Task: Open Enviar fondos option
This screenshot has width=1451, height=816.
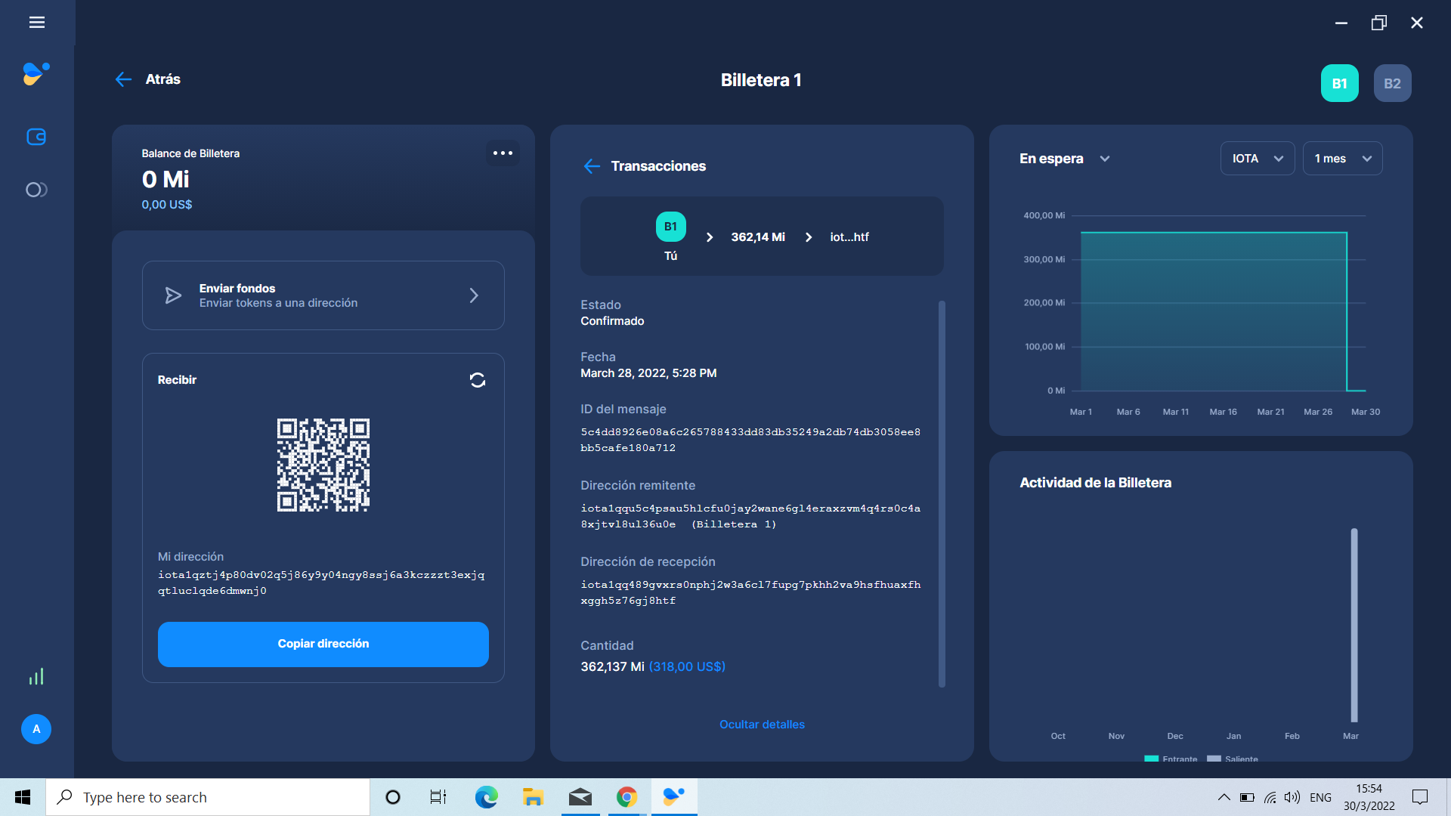Action: [323, 295]
